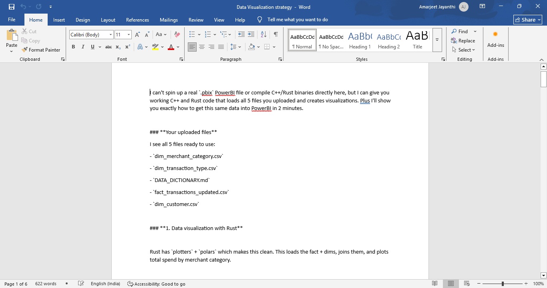The image size is (547, 288).
Task: Activate the Format Painter brush
Action: (41, 50)
